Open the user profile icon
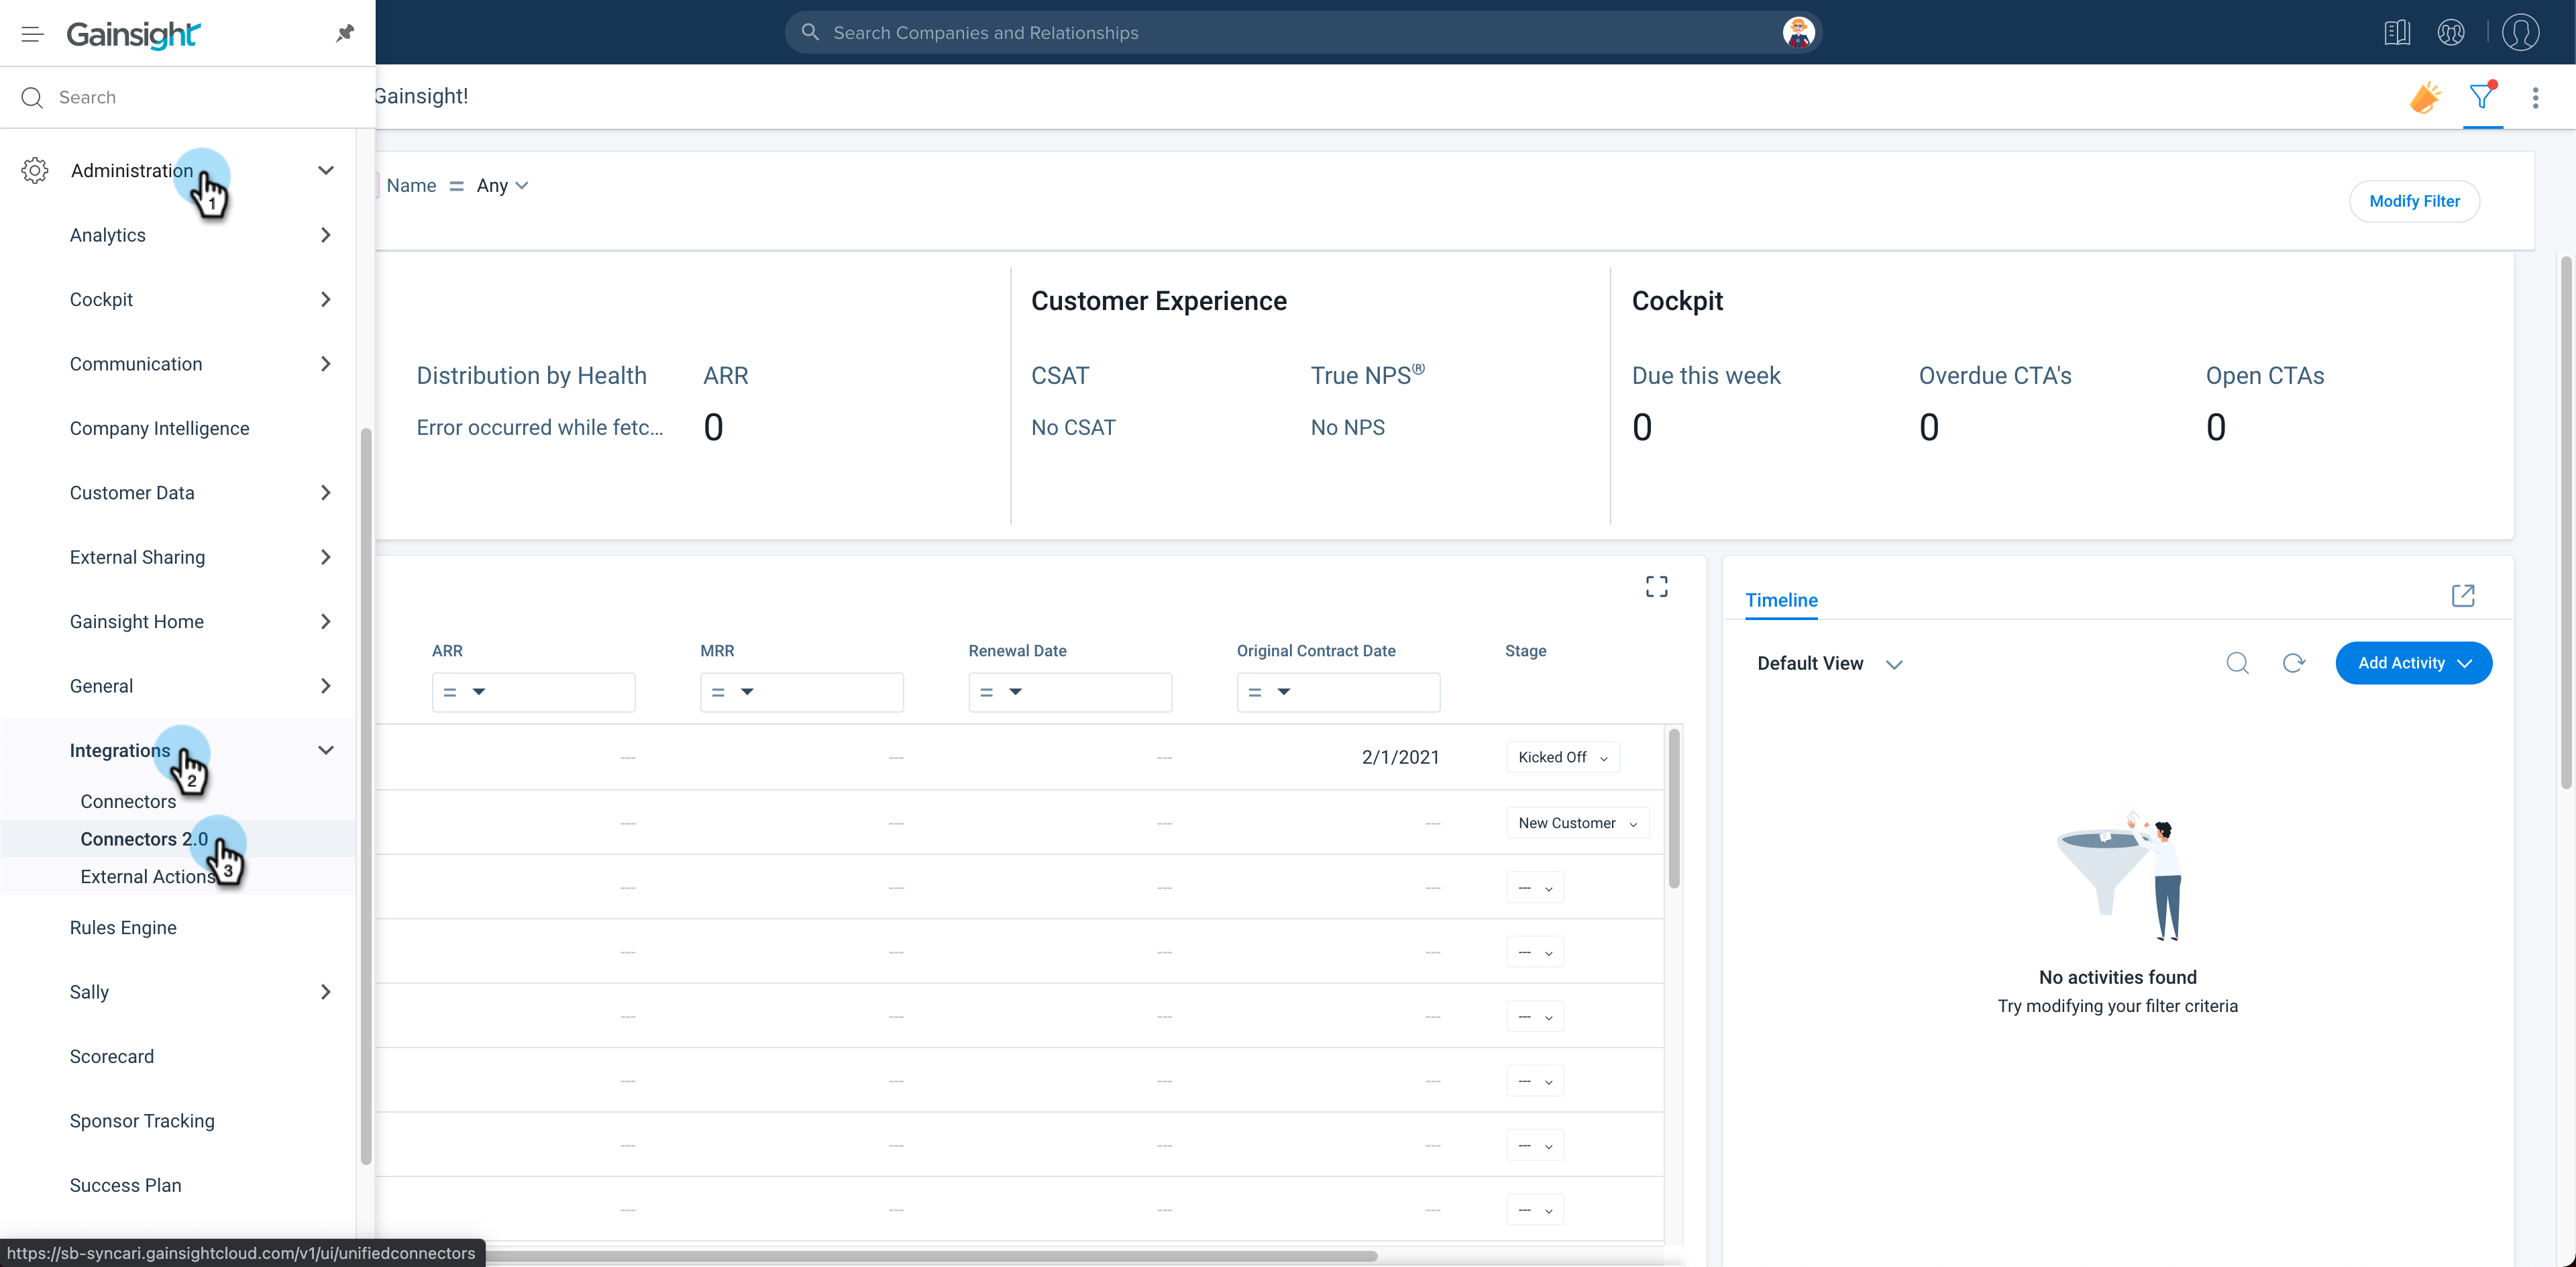 tap(2520, 32)
